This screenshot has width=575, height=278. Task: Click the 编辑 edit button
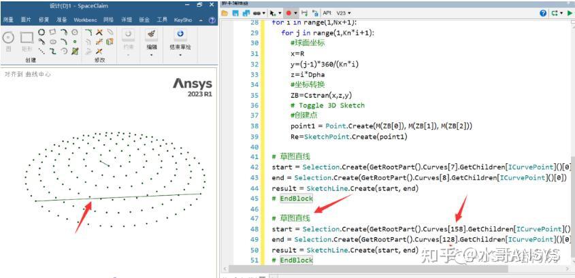coord(152,39)
